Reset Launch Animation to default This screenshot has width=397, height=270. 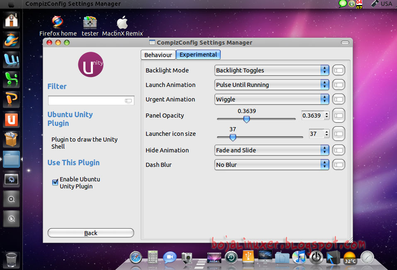(339, 85)
